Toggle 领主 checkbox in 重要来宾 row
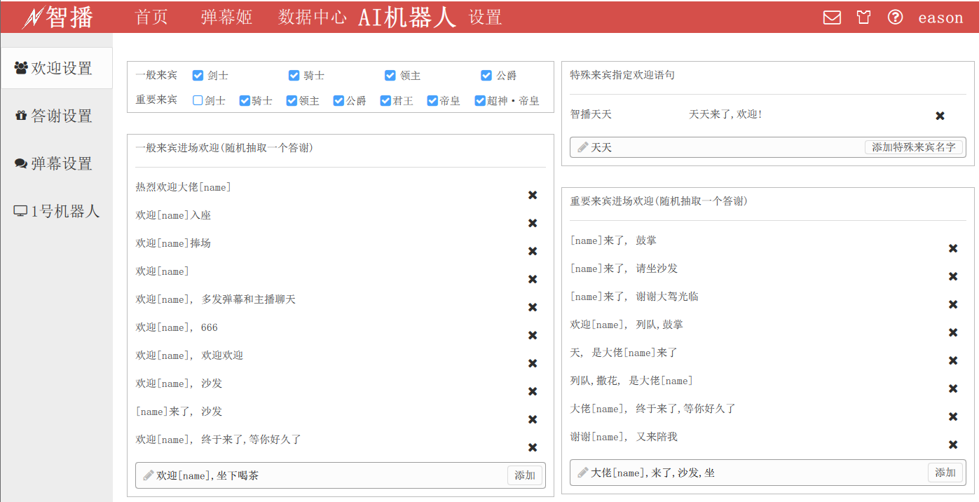Screen dimensions: 979x502 pos(292,100)
